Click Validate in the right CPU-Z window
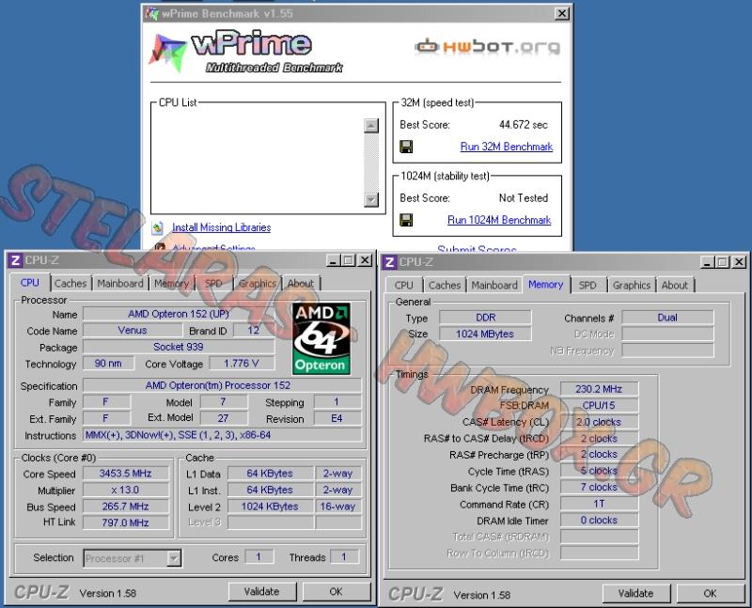The height and width of the screenshot is (608, 752). 636,594
